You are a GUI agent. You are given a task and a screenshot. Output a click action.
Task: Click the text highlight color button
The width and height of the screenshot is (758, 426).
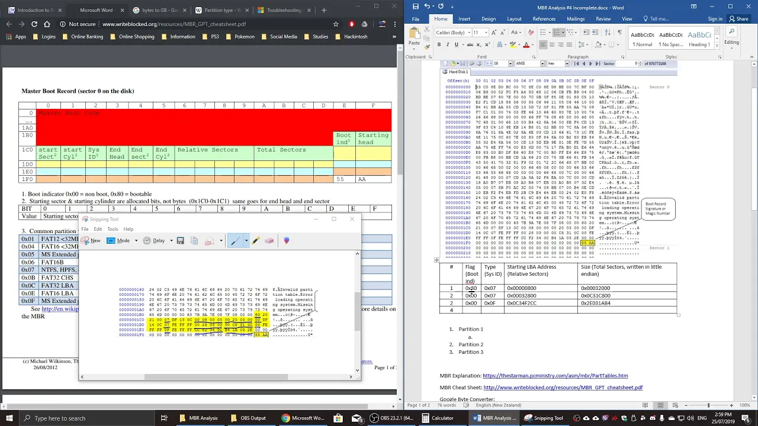[x=512, y=45]
